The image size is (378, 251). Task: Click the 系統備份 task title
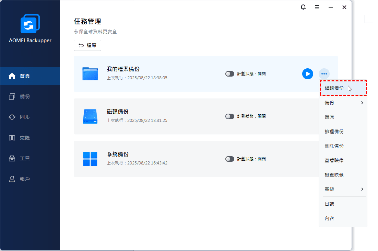click(x=118, y=154)
